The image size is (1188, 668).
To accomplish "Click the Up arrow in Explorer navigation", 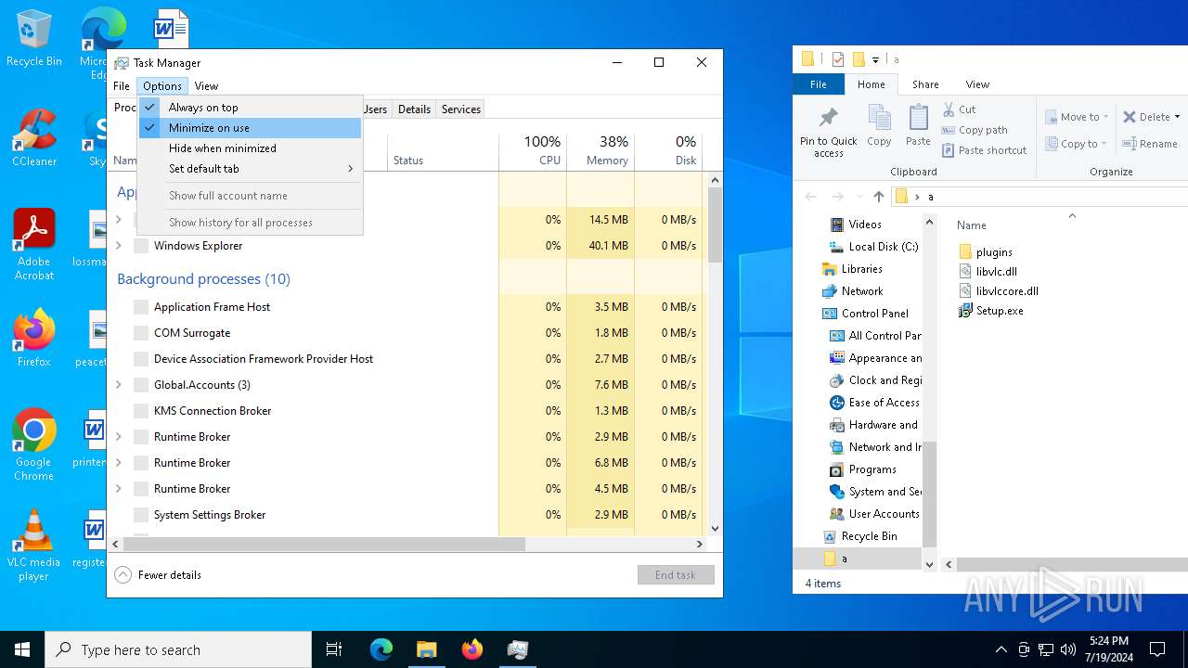I will point(878,197).
